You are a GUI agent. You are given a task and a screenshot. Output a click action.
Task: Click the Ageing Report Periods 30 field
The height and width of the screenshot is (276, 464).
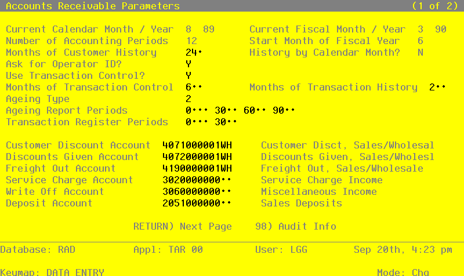pos(226,110)
